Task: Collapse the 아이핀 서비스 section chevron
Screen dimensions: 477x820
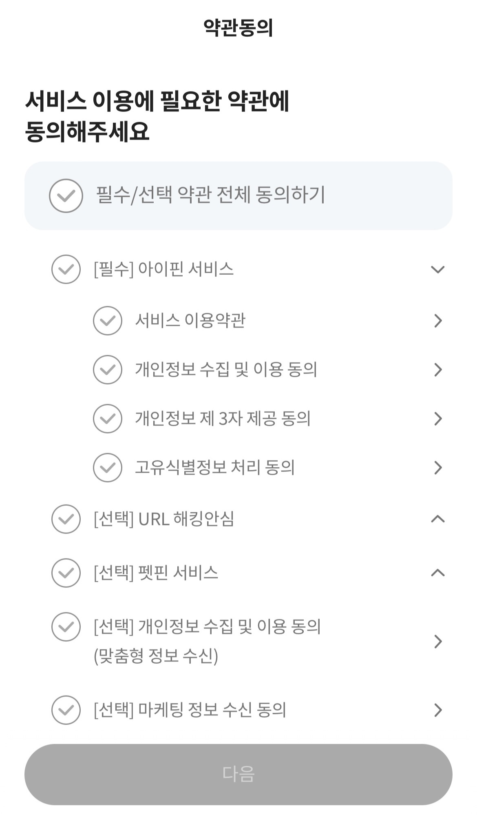Action: pyautogui.click(x=438, y=269)
